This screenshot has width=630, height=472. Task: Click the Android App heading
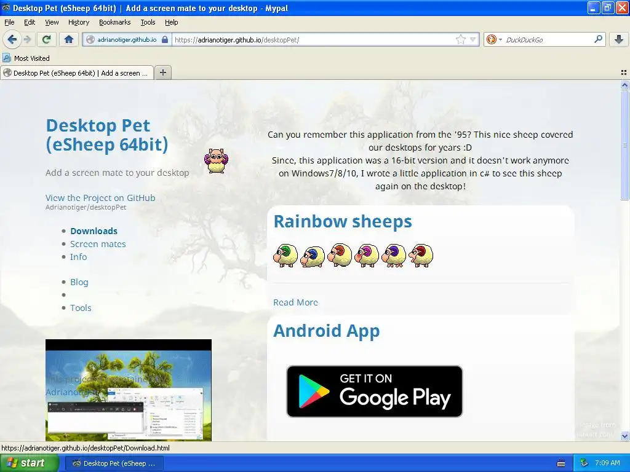[326, 331]
